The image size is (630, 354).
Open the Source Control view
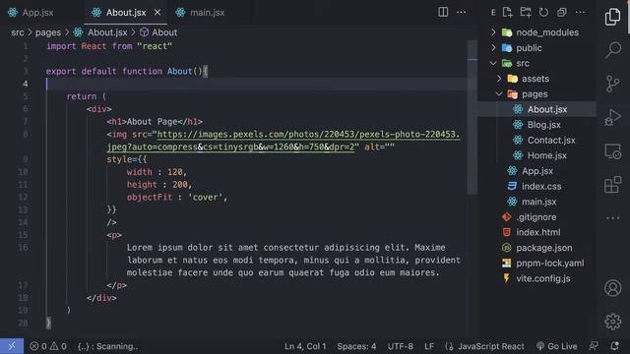[612, 84]
